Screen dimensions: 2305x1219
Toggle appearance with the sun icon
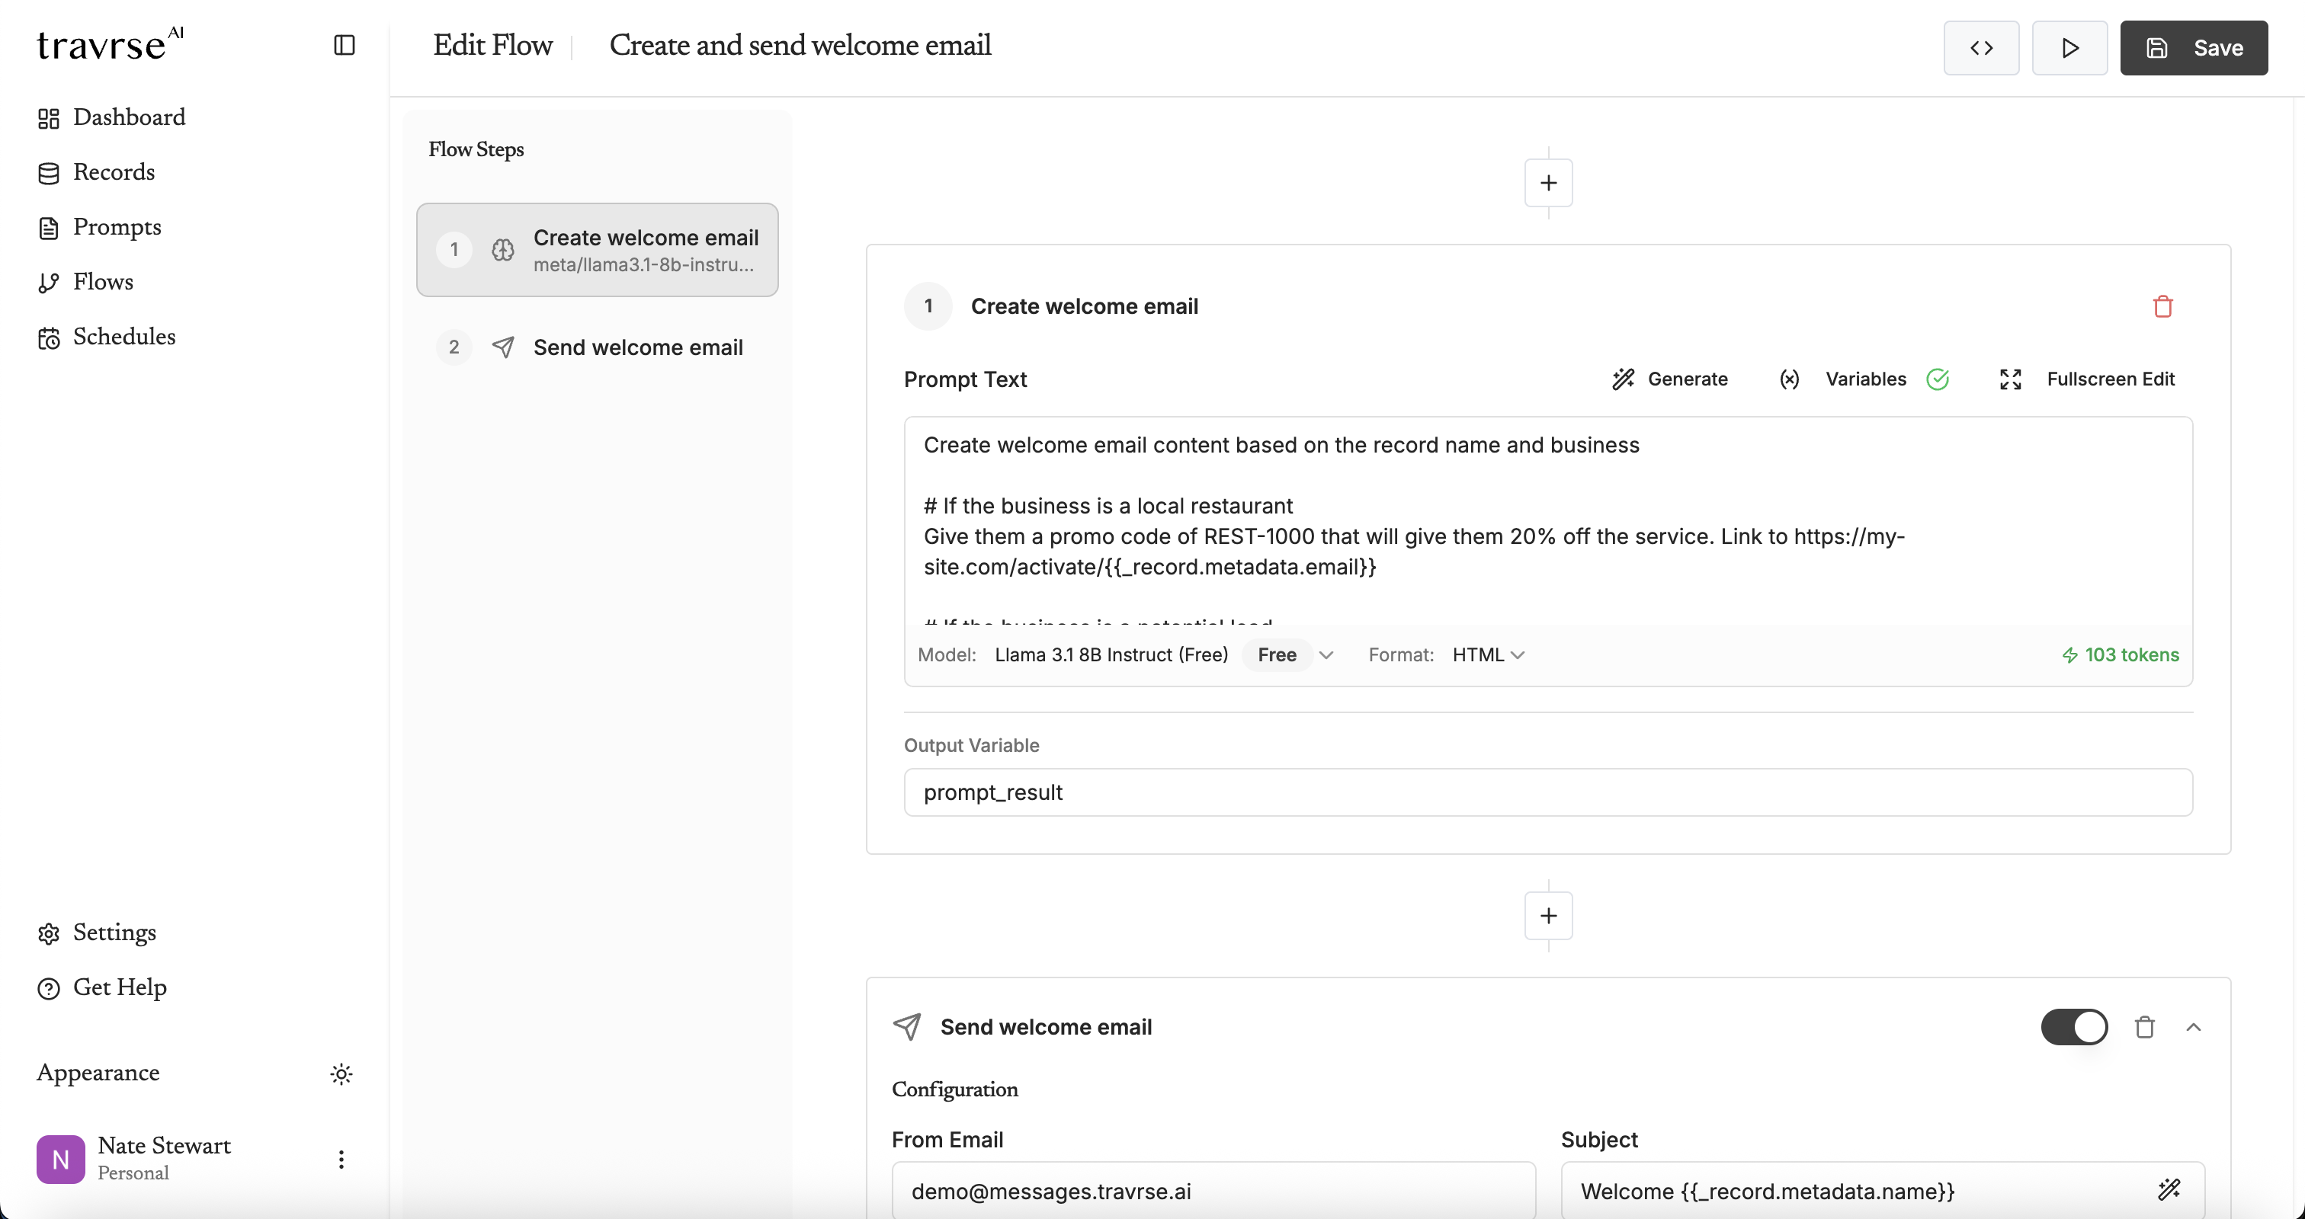tap(341, 1073)
